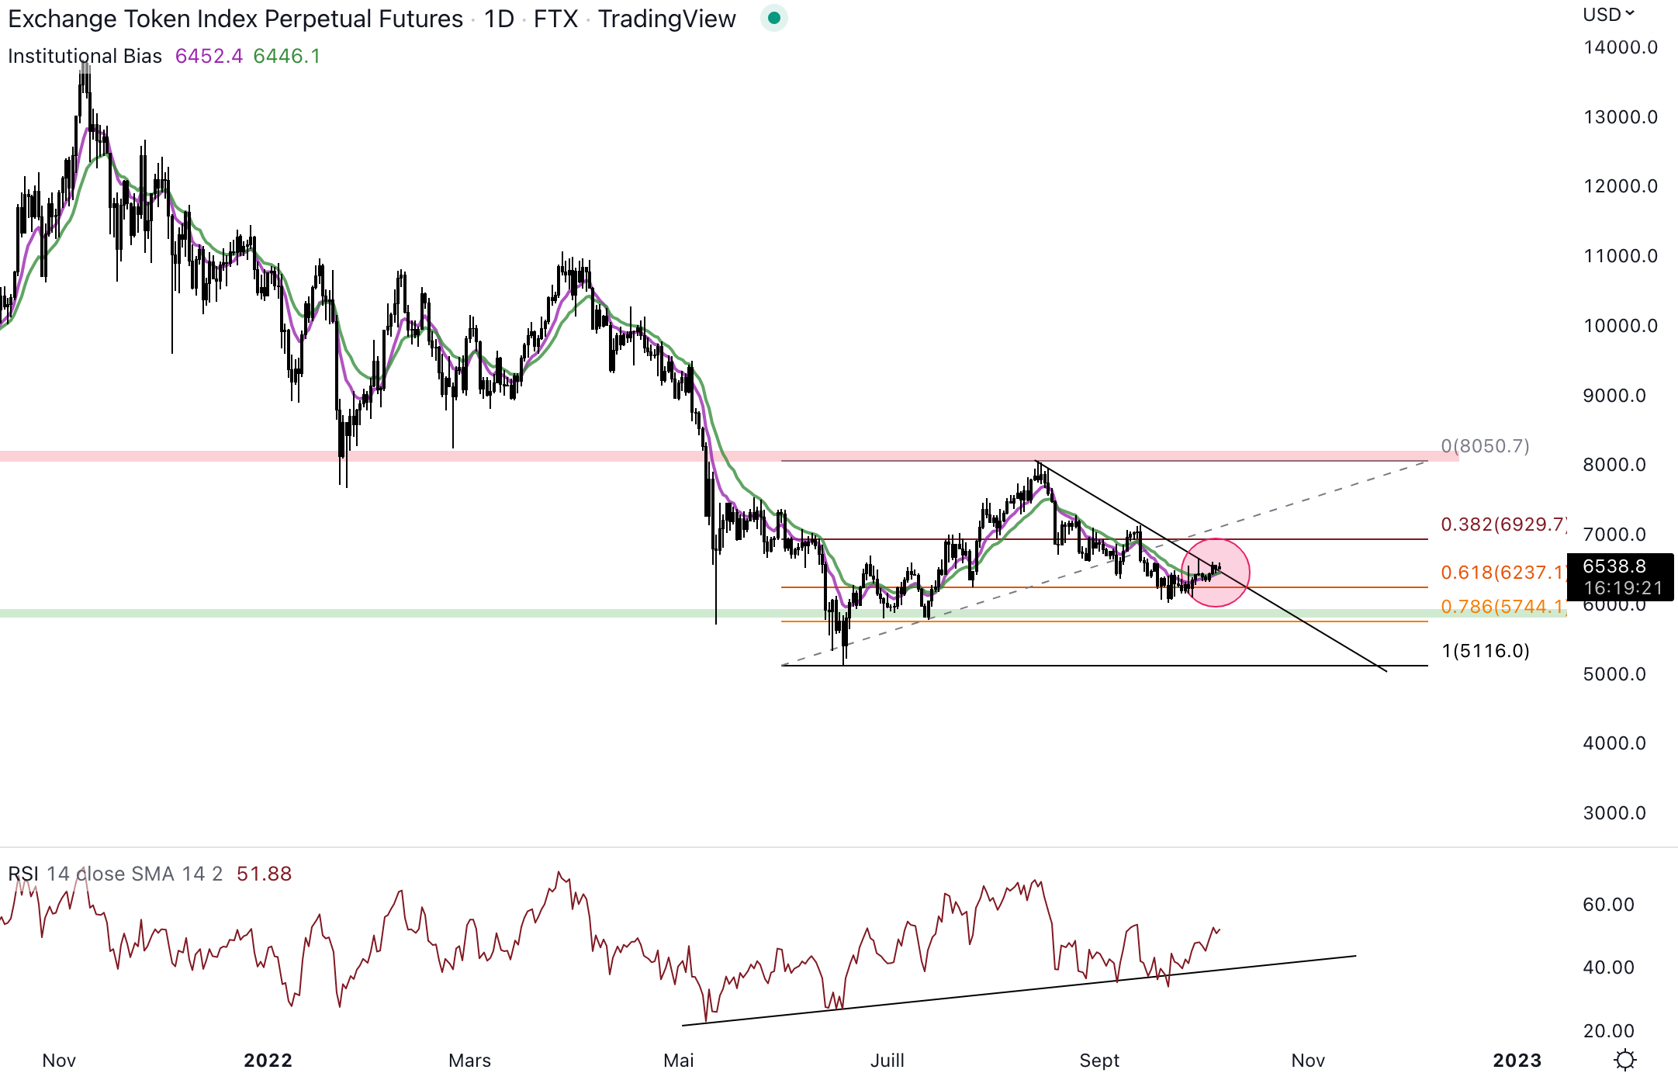Click the 0(8050.7) Fibonacci level label

(1485, 446)
